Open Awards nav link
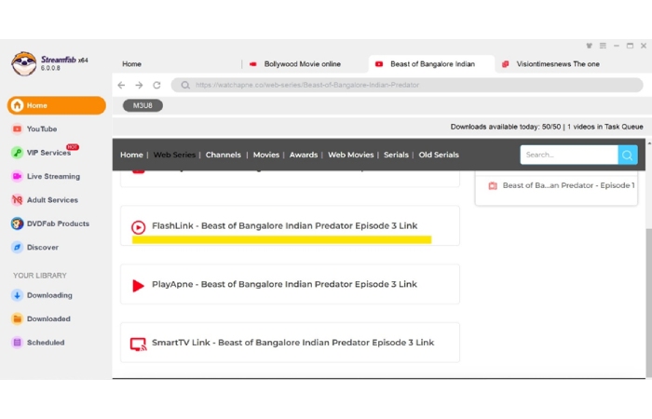The image size is (652, 419). tap(304, 155)
